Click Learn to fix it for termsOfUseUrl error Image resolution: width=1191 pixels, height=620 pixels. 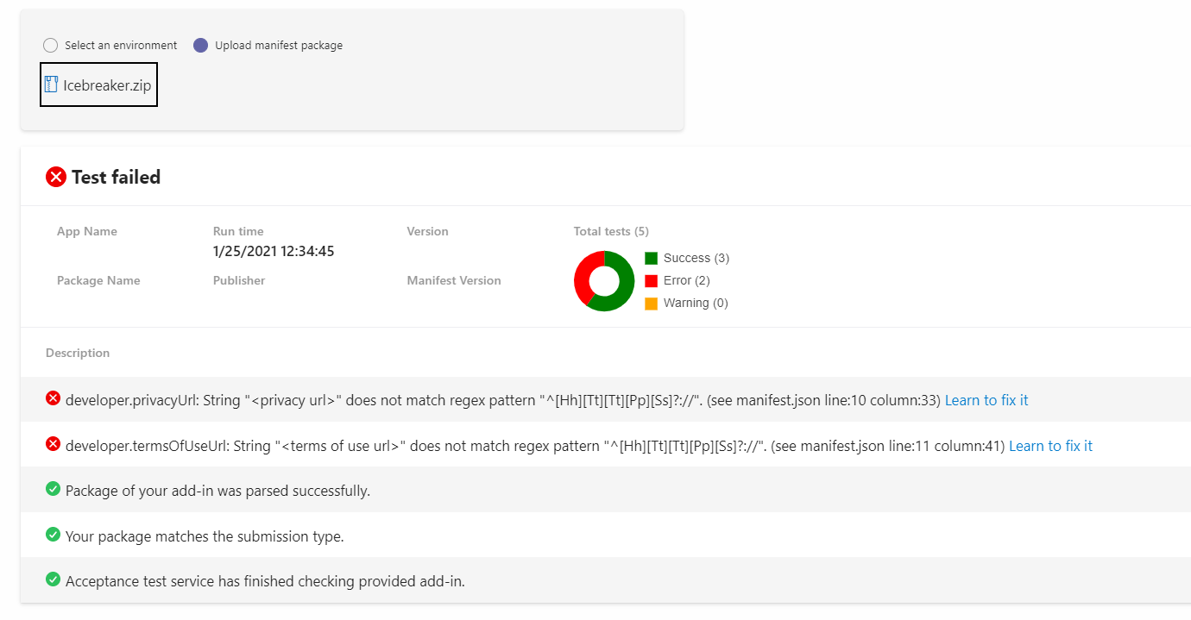point(1049,445)
